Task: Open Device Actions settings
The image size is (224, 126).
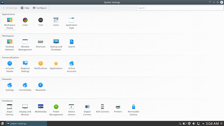Action: tap(71, 110)
